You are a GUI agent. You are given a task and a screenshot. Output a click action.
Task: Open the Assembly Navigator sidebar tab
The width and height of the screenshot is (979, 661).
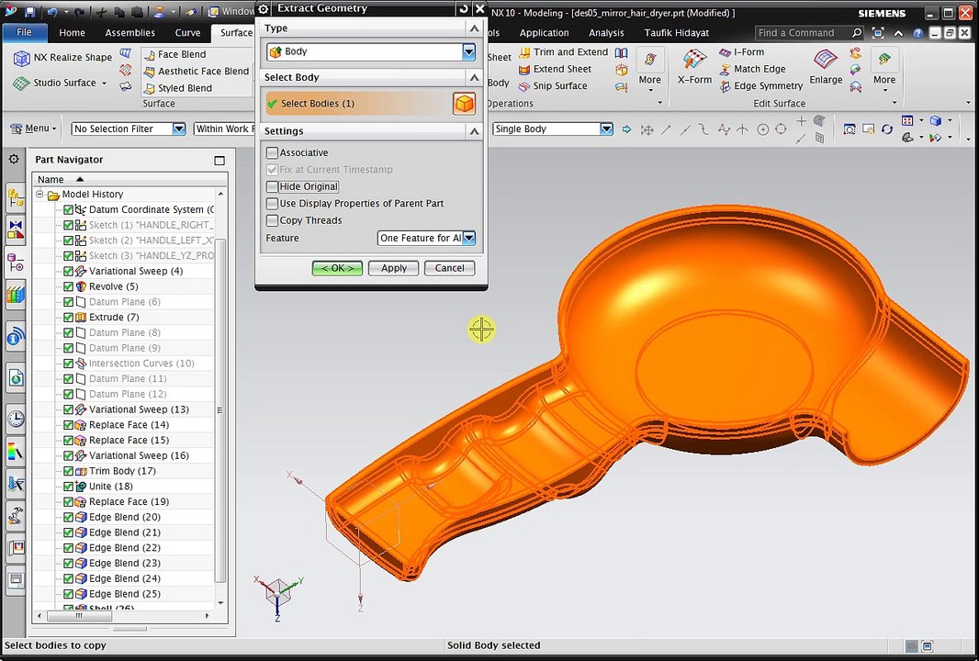[x=16, y=198]
